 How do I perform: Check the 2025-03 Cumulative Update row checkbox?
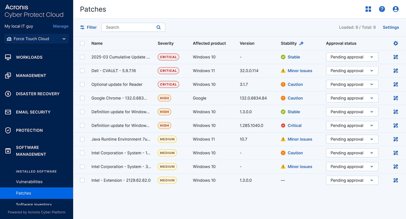click(x=82, y=57)
